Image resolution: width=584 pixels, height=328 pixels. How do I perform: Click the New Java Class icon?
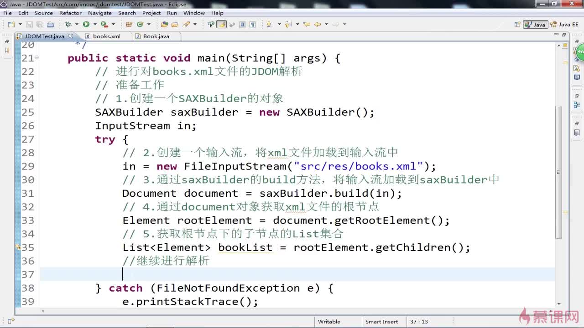click(140, 24)
